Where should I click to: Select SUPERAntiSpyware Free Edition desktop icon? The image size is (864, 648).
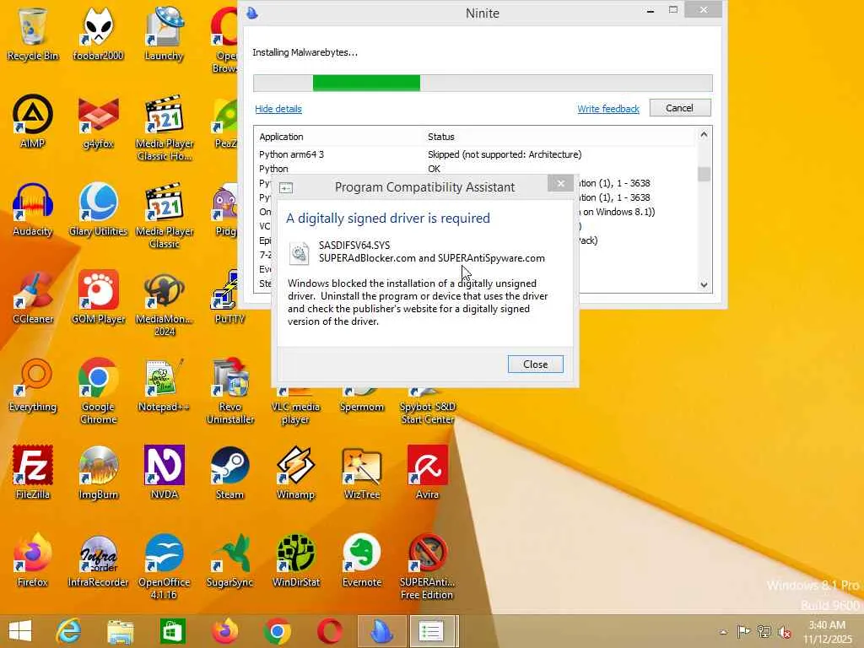427,566
